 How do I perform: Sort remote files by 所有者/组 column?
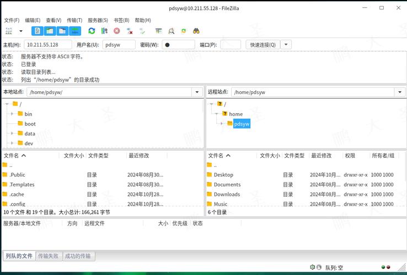click(x=384, y=156)
